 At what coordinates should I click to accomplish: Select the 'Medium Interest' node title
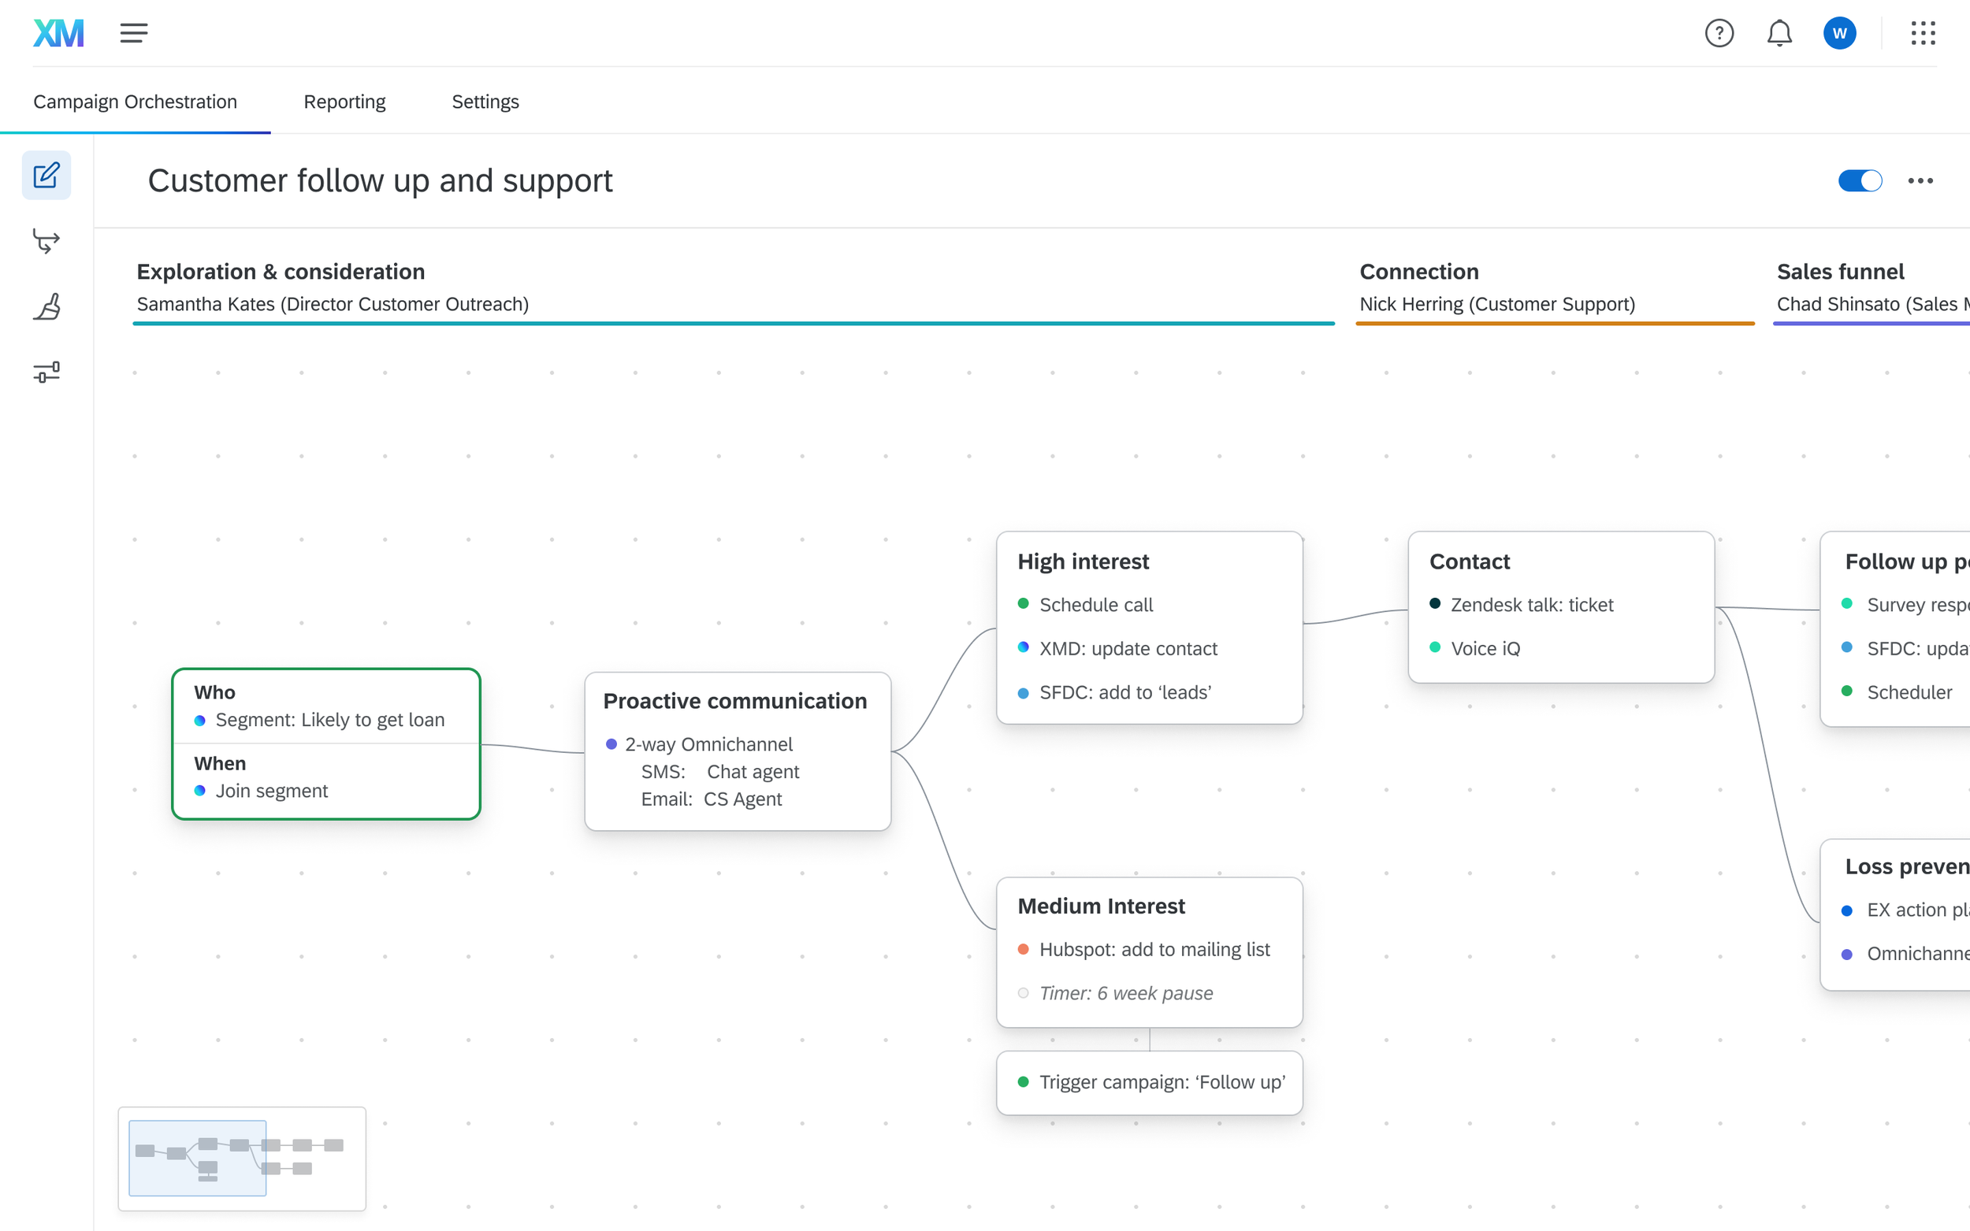point(1101,907)
